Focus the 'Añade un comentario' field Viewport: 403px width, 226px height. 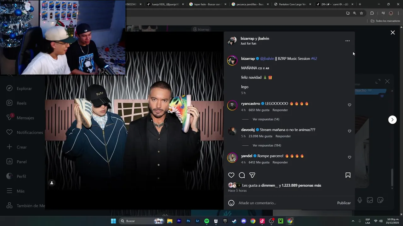point(287,203)
